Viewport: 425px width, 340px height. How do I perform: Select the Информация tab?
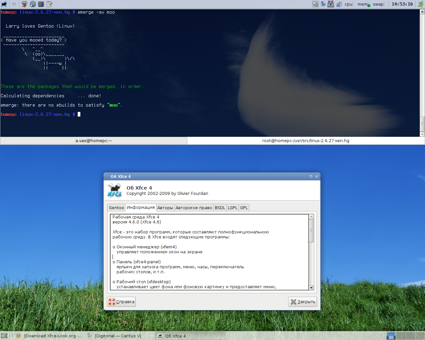click(x=141, y=207)
